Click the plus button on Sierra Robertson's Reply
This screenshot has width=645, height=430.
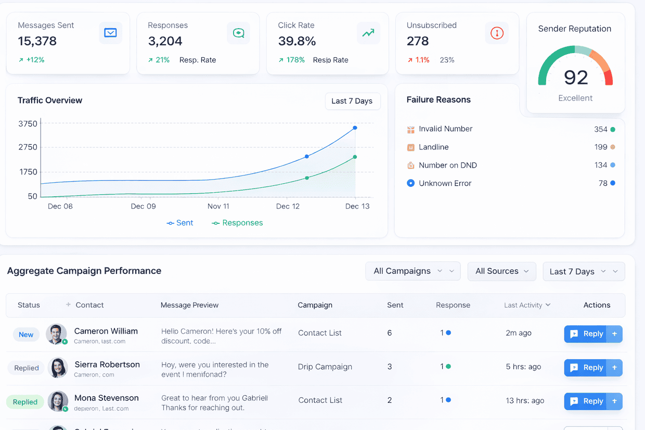[x=614, y=368]
